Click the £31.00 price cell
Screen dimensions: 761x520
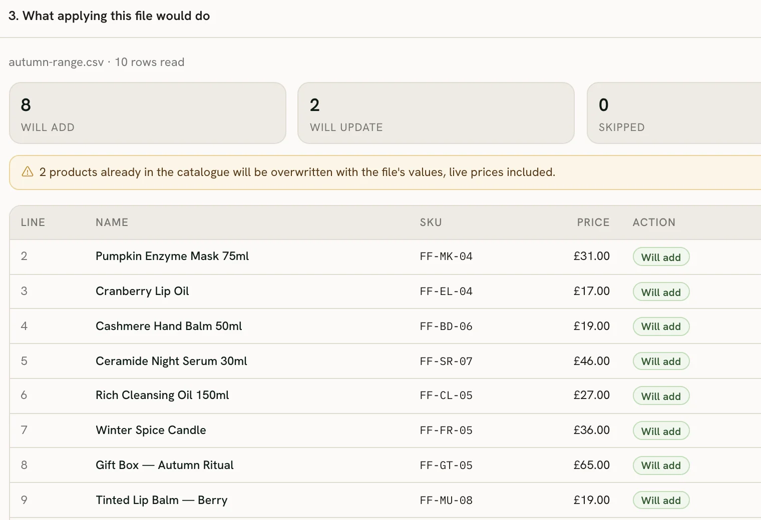[591, 256]
